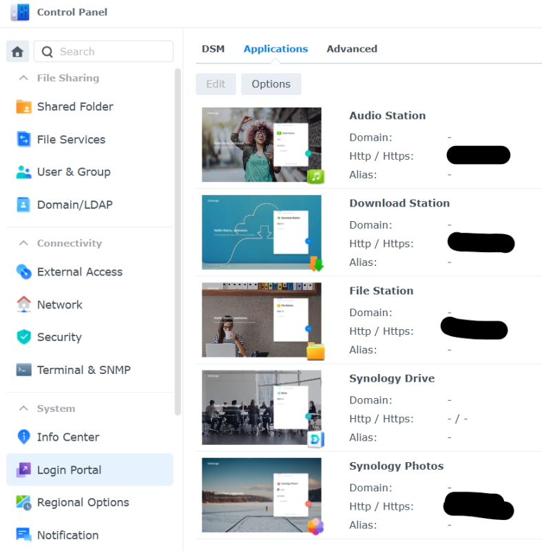Open Notification icon
The width and height of the screenshot is (542, 551).
[x=24, y=535]
